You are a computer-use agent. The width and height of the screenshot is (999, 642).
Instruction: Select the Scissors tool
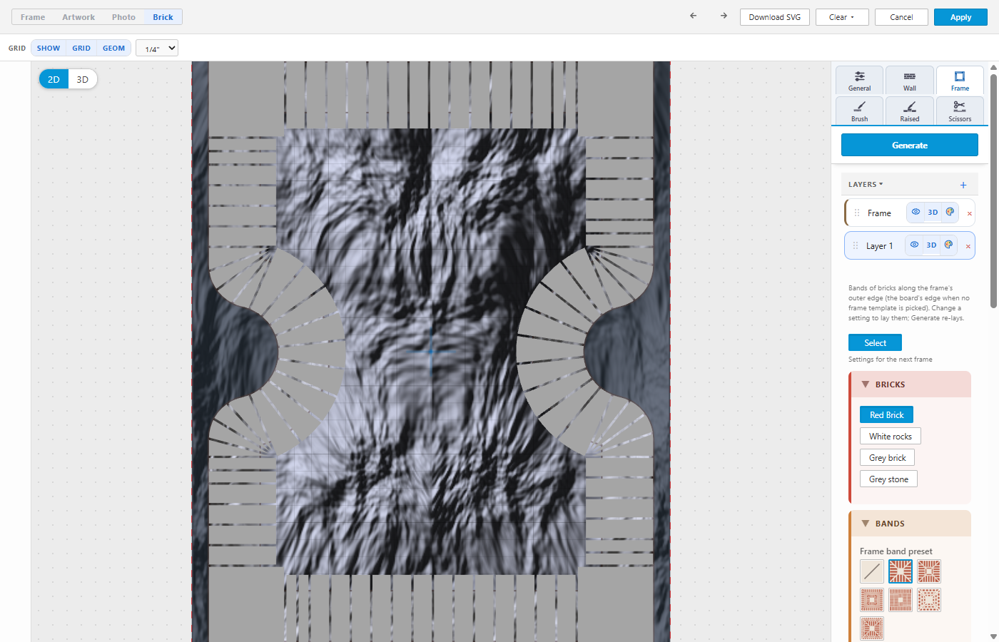(x=960, y=111)
